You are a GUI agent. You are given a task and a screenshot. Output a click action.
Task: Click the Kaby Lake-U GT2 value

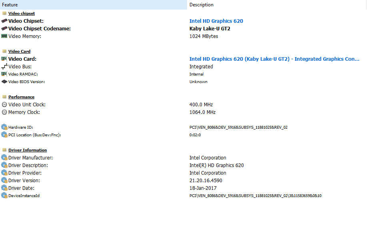pos(210,29)
